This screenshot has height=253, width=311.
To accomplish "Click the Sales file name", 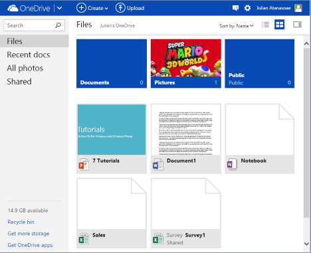I will coord(99,235).
